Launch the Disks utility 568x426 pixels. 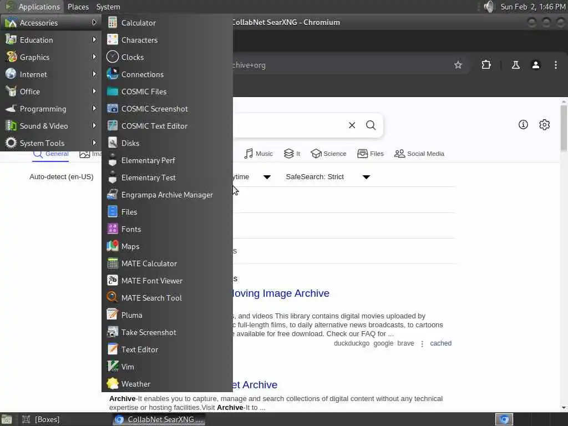click(x=167, y=143)
